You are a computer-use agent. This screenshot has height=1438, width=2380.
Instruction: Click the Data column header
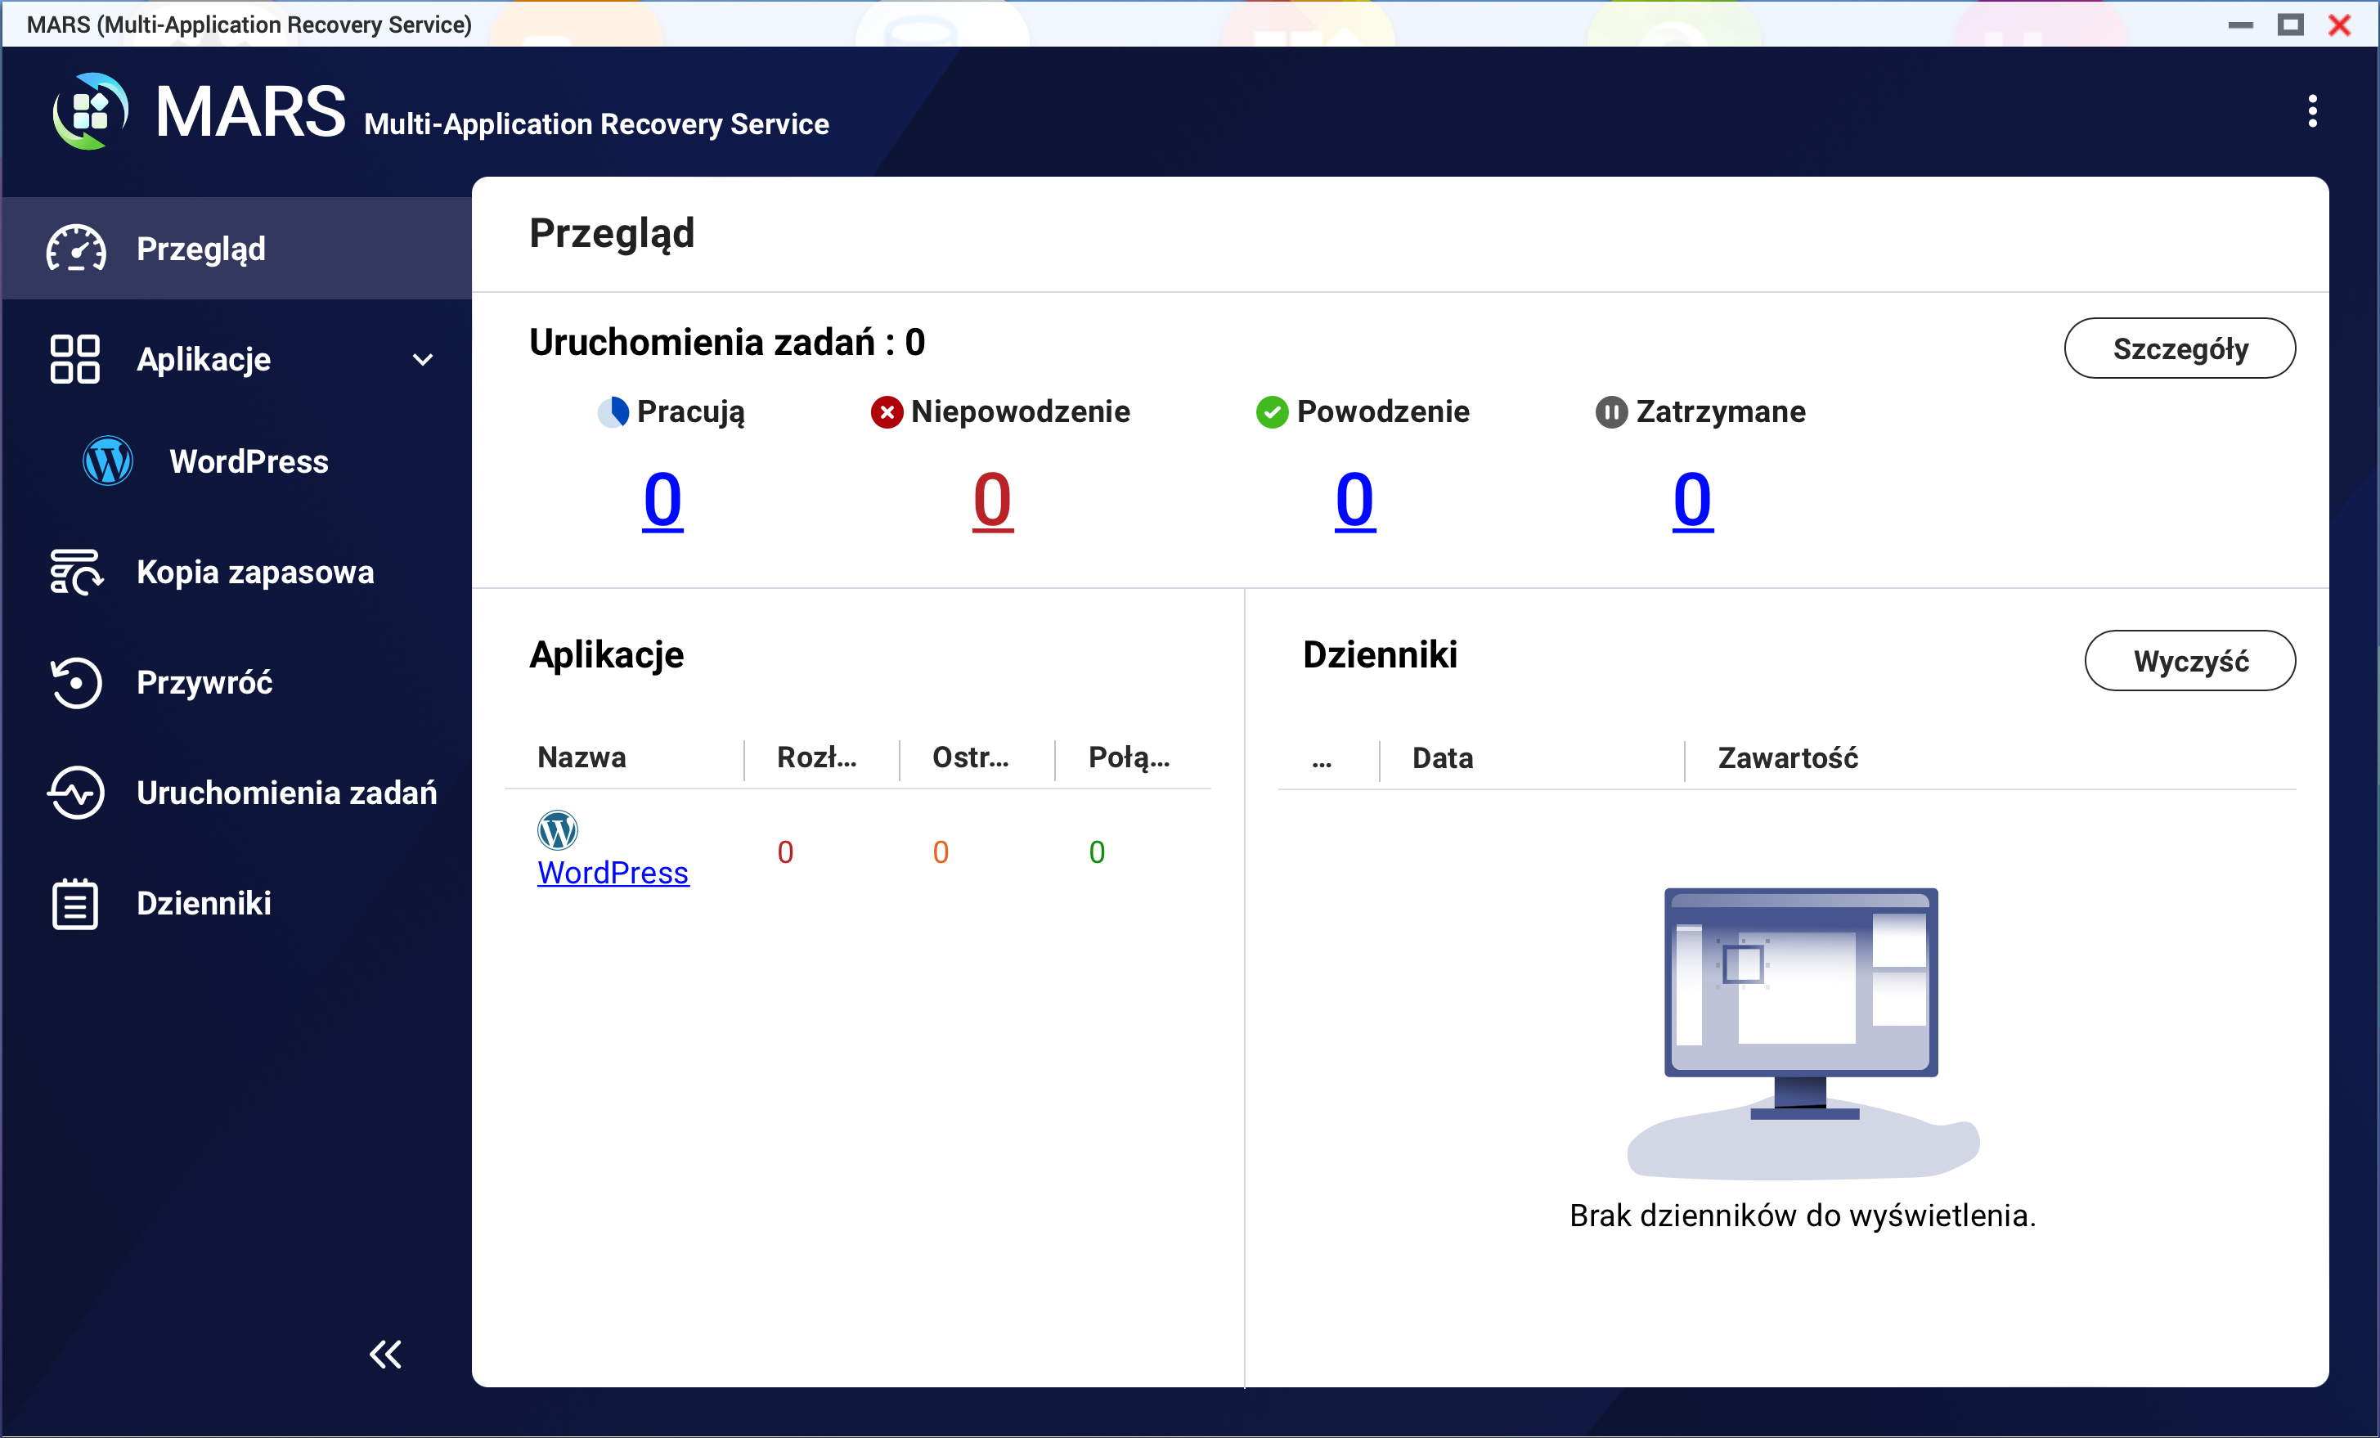pyautogui.click(x=1442, y=758)
